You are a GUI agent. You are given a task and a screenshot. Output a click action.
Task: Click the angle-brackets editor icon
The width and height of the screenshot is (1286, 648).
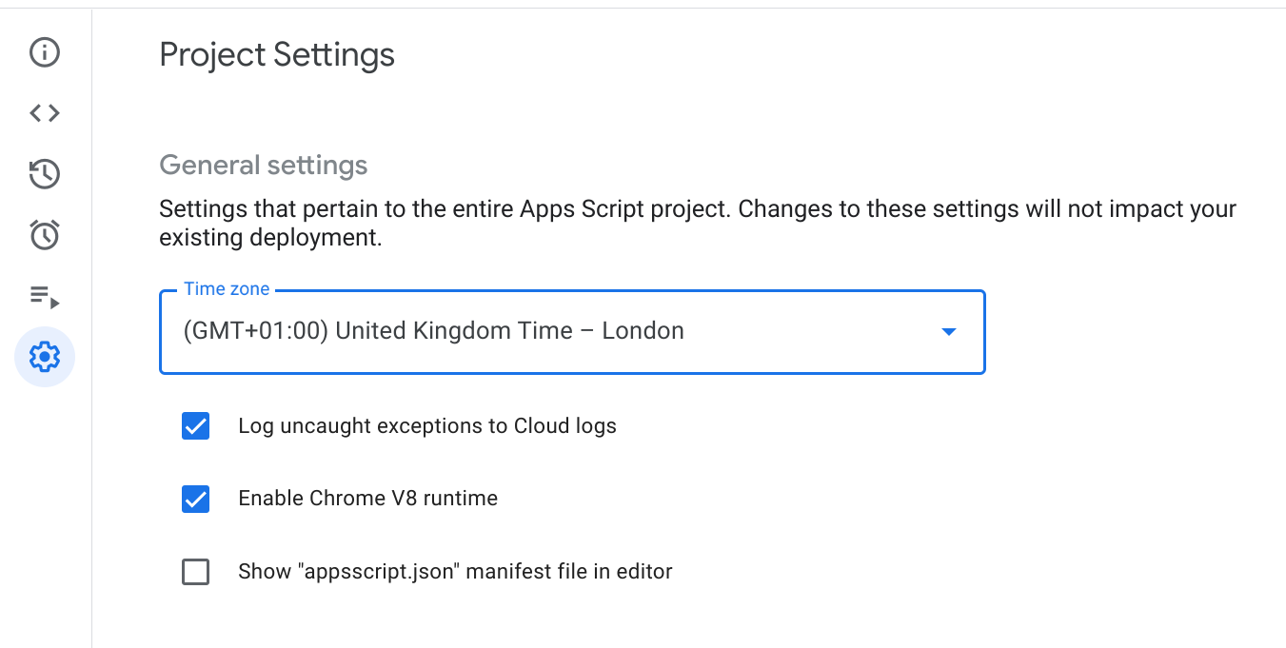pyautogui.click(x=44, y=112)
